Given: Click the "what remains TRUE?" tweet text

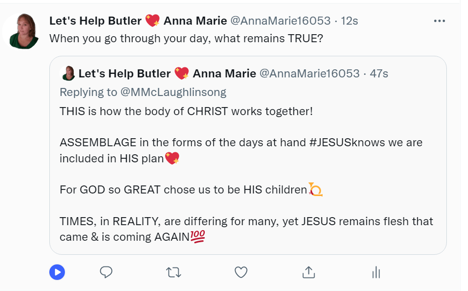Looking at the screenshot, I should [x=186, y=38].
